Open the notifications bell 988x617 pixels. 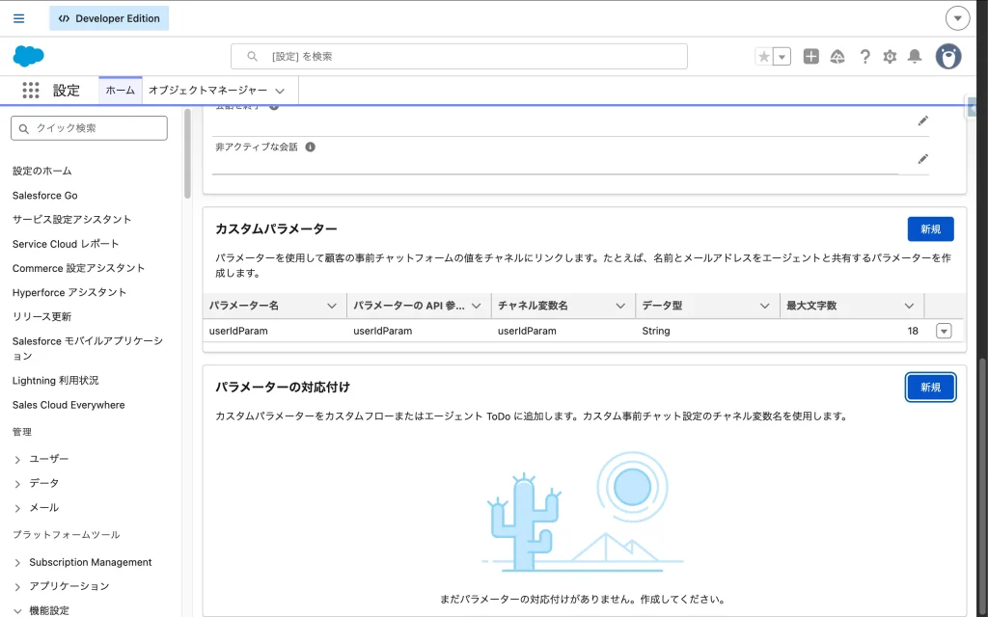click(x=915, y=57)
